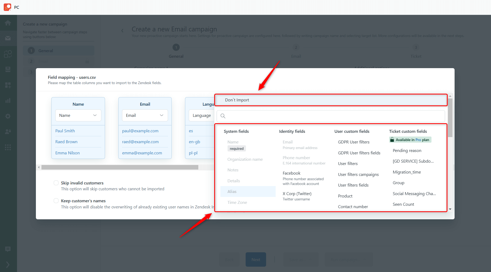Select Product user custom field

pyautogui.click(x=345, y=196)
